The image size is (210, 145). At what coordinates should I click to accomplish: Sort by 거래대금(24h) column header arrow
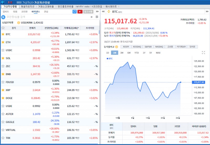point(78,28)
